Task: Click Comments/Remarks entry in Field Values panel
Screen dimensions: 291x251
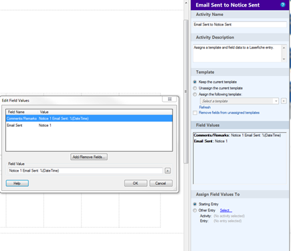Action: [237, 136]
